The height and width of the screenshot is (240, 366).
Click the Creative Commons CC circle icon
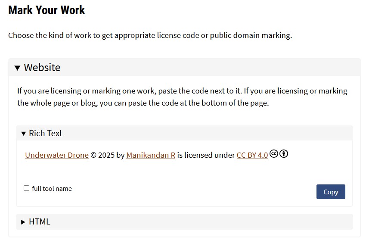274,154
